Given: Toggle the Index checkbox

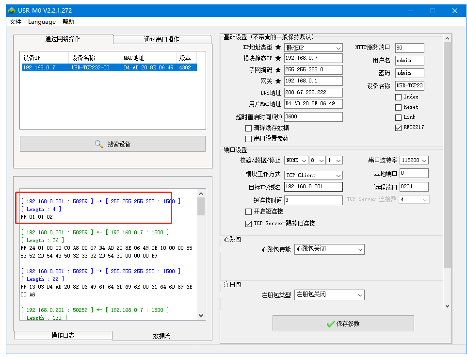Looking at the screenshot, I should click(399, 97).
